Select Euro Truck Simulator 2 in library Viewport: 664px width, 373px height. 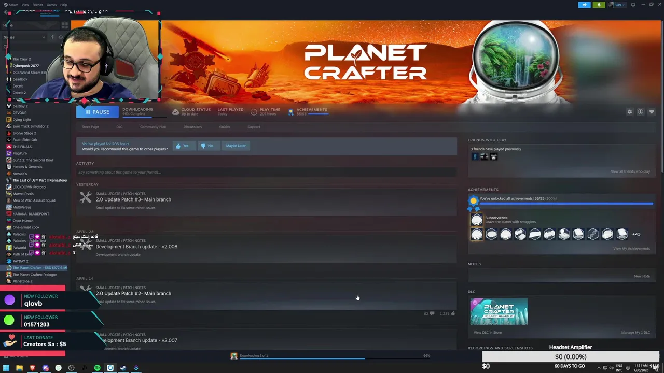(31, 126)
